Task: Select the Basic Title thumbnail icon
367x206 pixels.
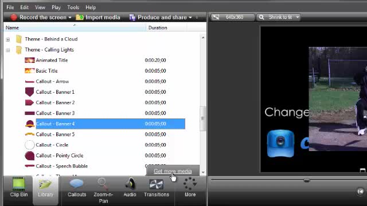Action: tap(29, 71)
